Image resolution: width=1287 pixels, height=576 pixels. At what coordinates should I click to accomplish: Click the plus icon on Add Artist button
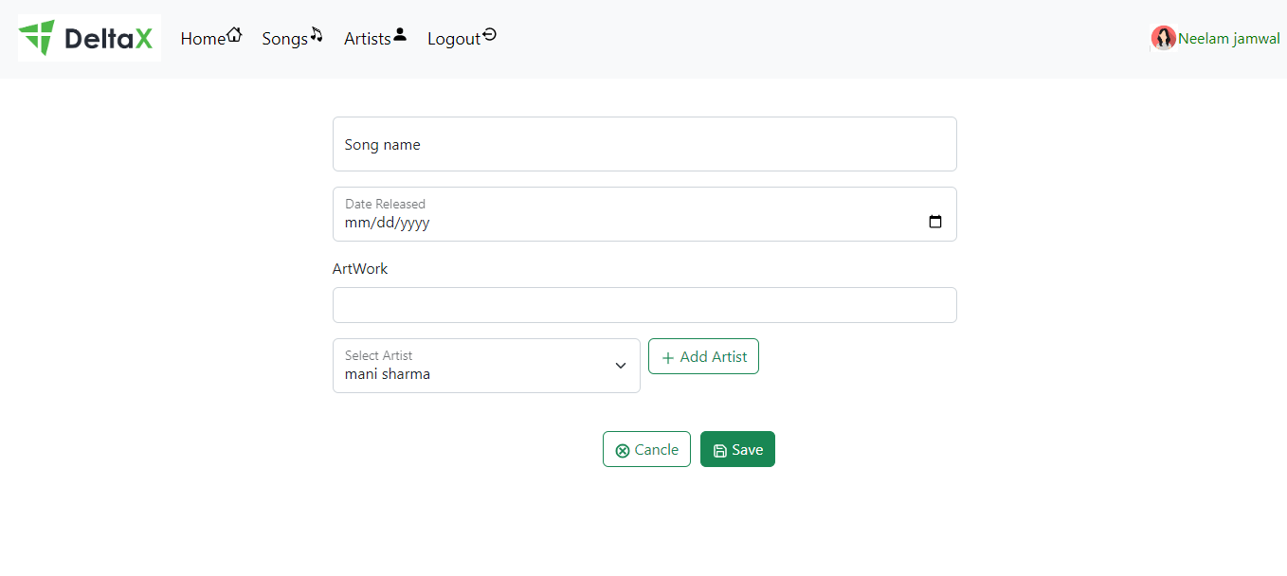coord(667,356)
